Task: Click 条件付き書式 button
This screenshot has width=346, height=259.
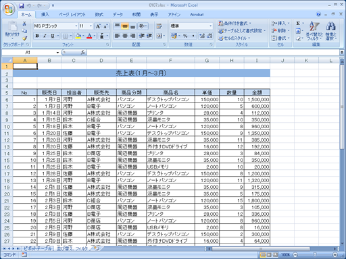Action: click(x=234, y=24)
